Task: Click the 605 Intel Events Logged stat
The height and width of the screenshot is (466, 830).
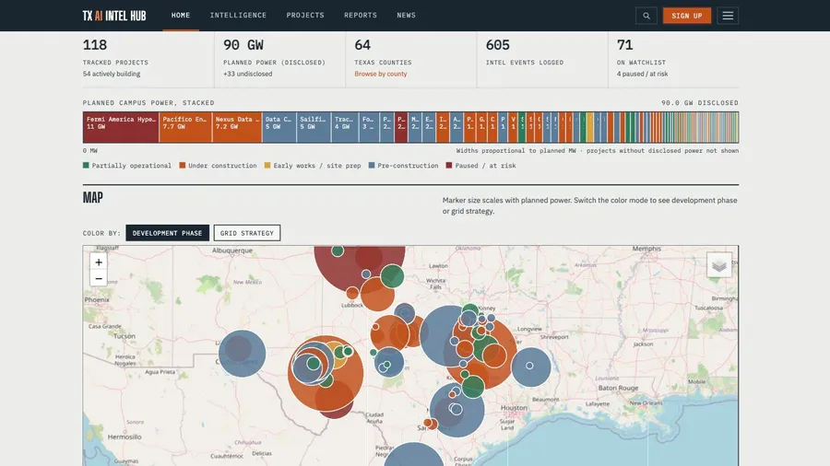Action: (x=498, y=45)
